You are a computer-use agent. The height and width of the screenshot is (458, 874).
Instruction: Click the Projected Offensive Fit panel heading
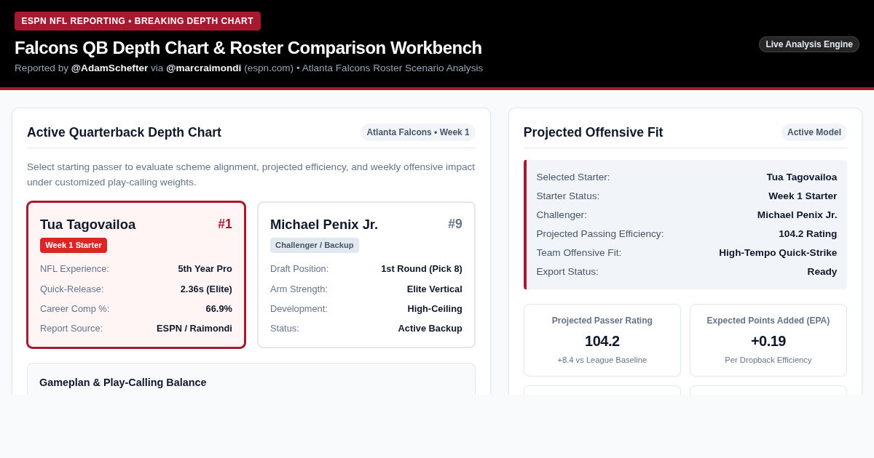coord(594,132)
